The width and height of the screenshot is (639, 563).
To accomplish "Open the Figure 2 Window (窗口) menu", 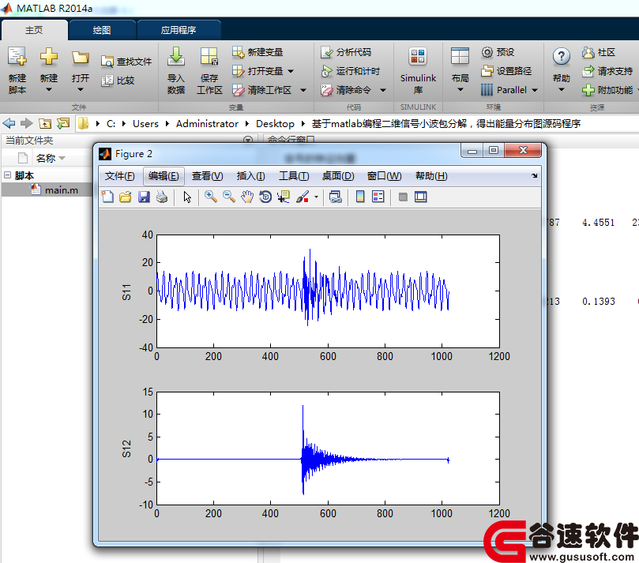I will pyautogui.click(x=384, y=176).
